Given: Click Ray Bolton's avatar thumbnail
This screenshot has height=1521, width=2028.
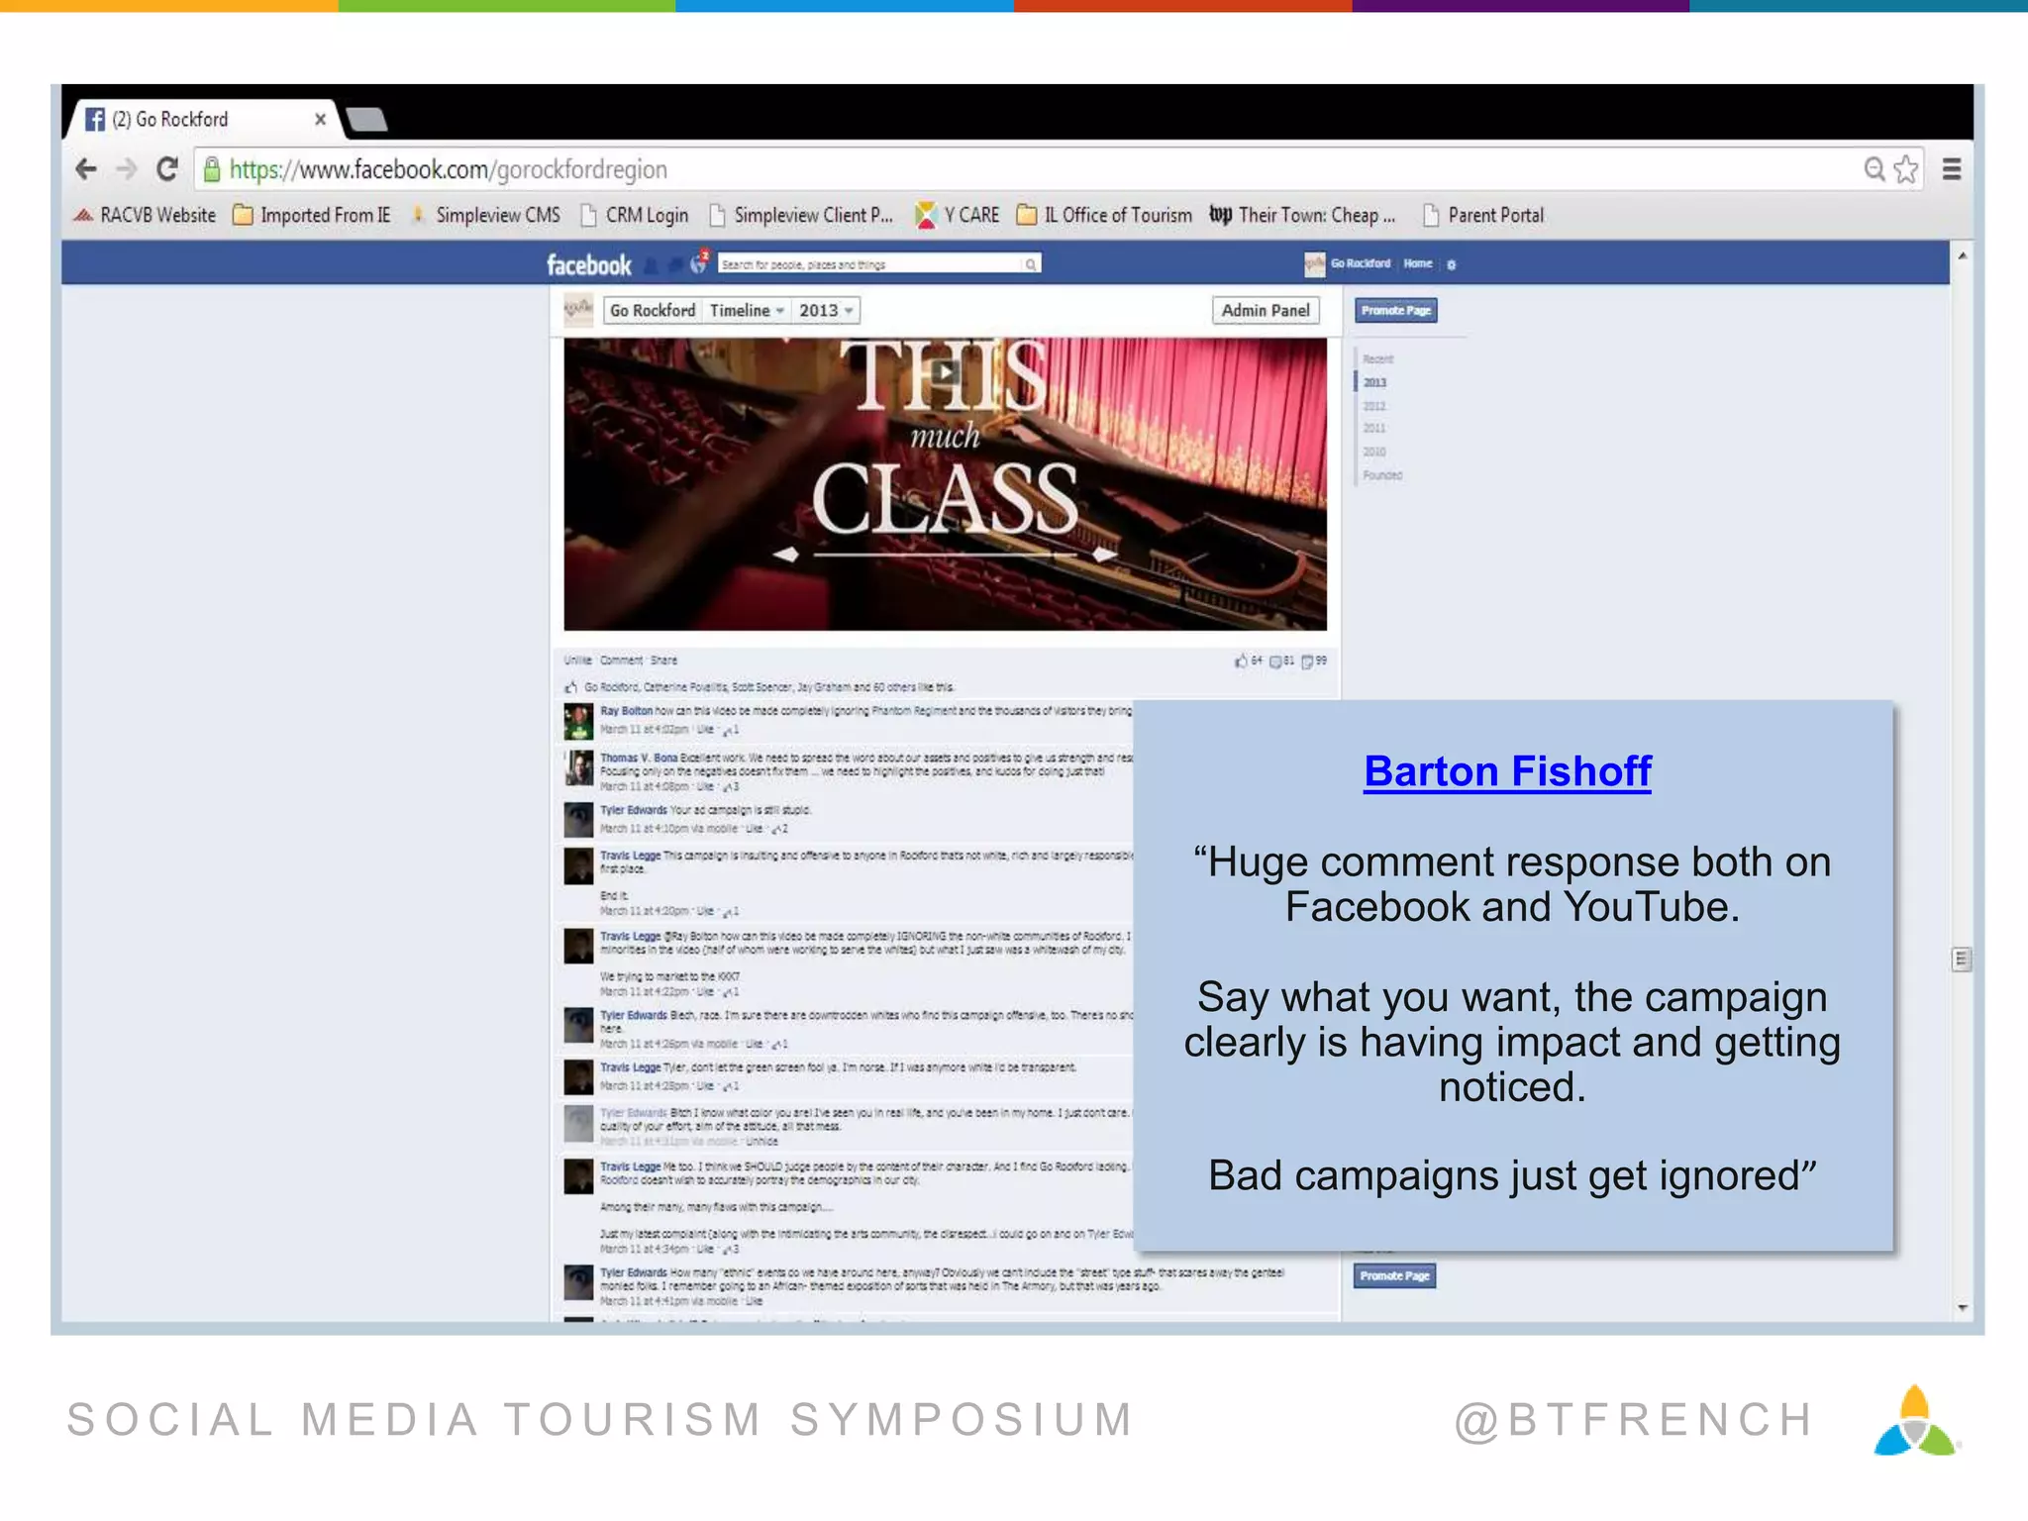Looking at the screenshot, I should (x=578, y=722).
